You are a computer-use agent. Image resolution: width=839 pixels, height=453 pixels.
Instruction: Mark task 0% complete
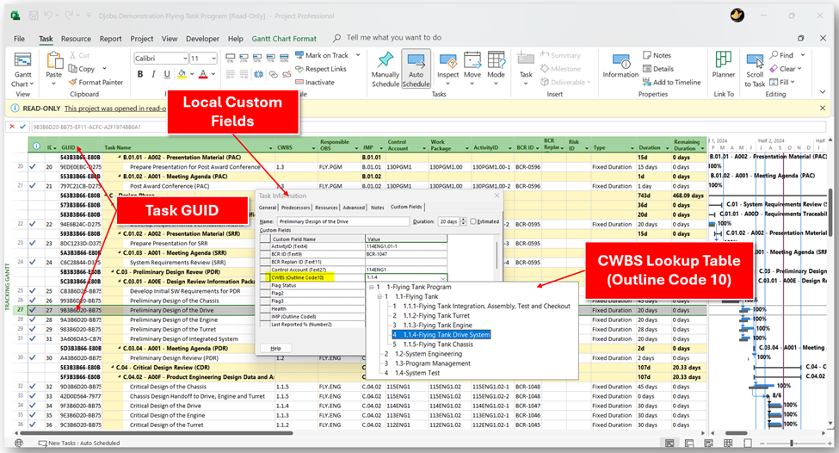tap(230, 58)
